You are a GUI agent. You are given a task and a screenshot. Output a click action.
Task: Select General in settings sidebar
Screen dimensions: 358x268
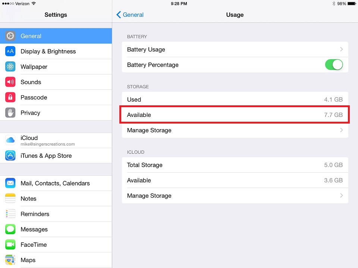click(56, 36)
